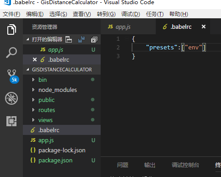The height and width of the screenshot is (177, 221).
Task: Click the green change dot beside routes
Action: click(x=92, y=110)
